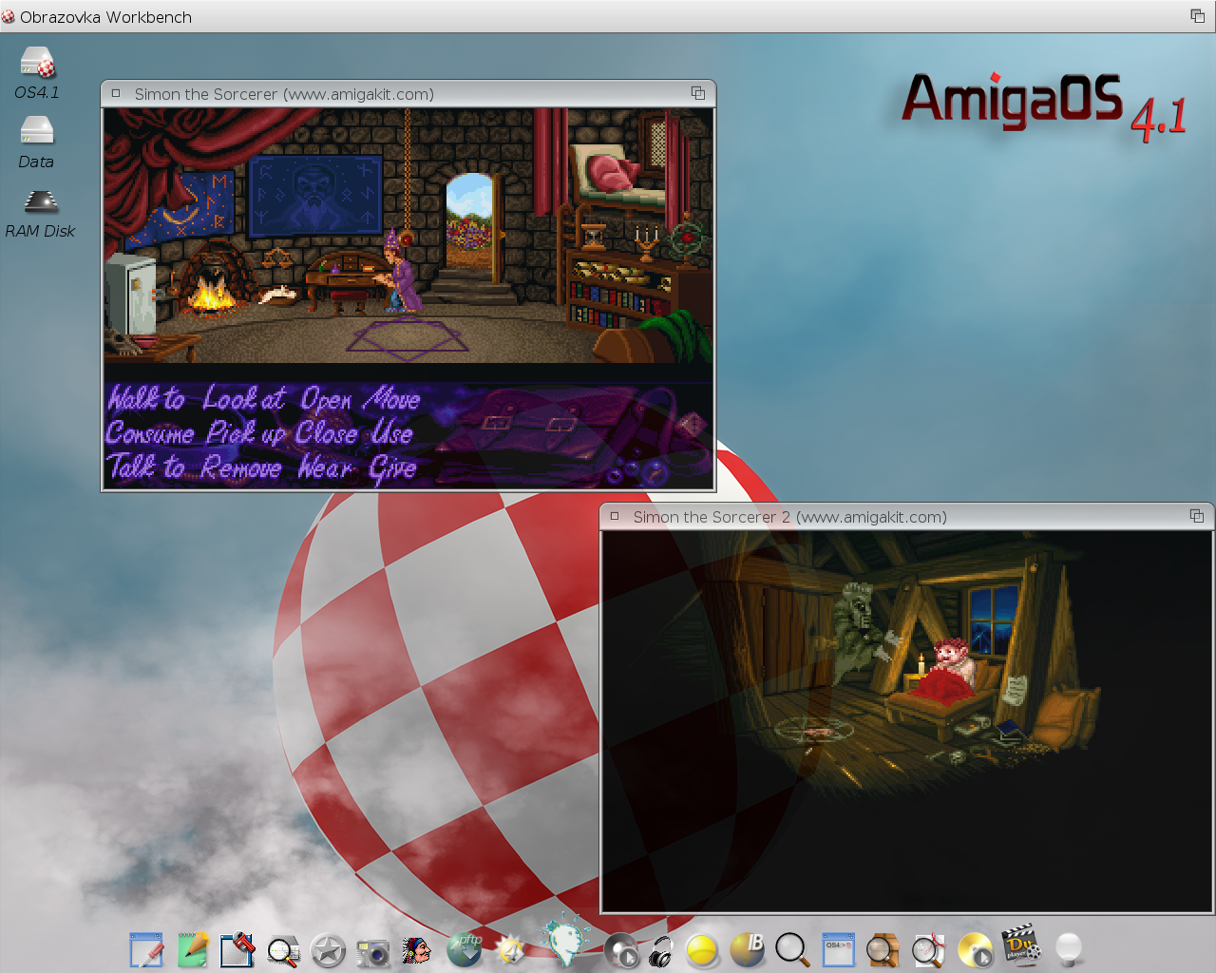Launch the grey star circle dock icon
The image size is (1216, 973).
pyautogui.click(x=328, y=951)
